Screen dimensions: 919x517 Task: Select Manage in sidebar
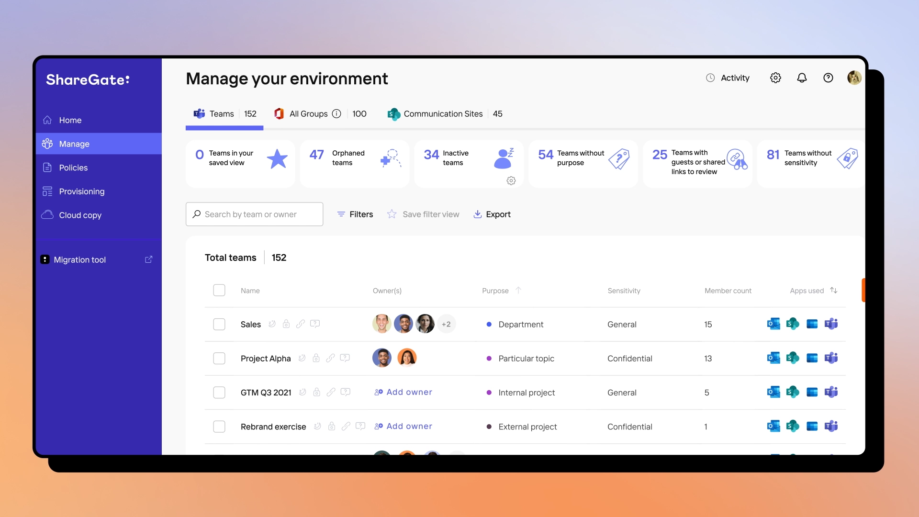(99, 144)
